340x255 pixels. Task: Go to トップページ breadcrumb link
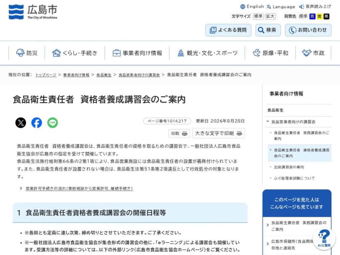tap(46, 75)
